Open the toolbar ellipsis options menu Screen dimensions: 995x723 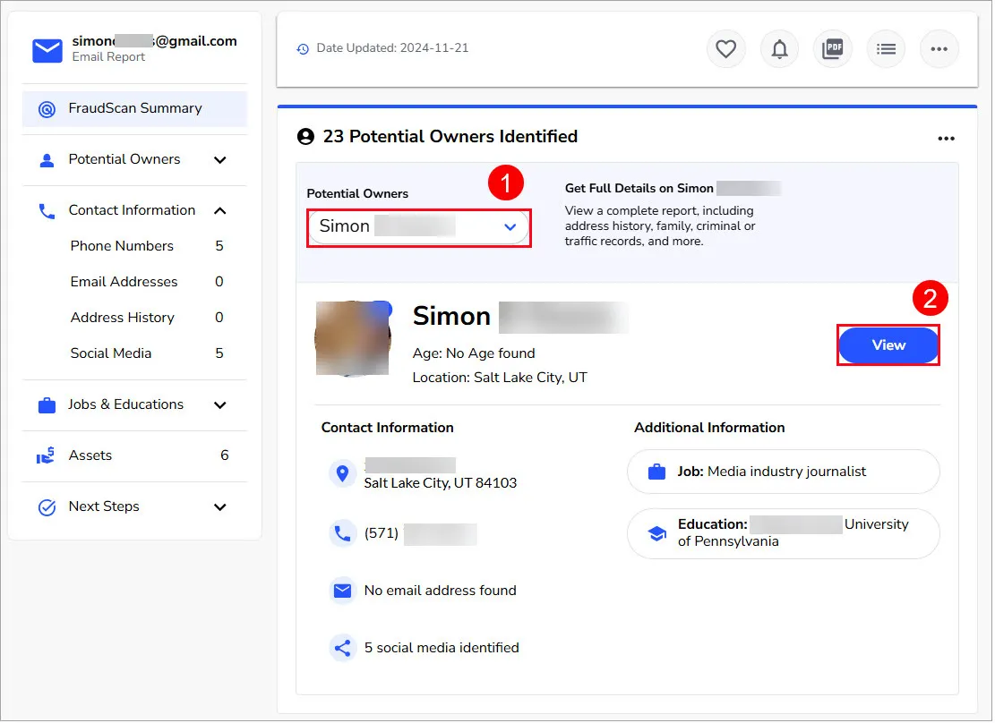(x=939, y=49)
